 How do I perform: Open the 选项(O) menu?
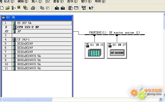point(72,1)
